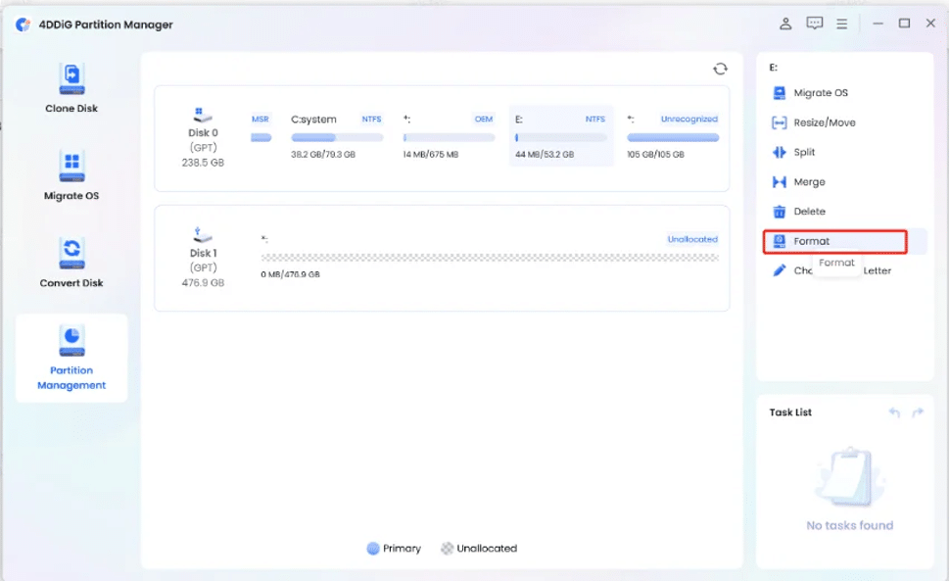Choose Migrate OS from the action panel
Screen dimensions: 950x582
pos(820,93)
